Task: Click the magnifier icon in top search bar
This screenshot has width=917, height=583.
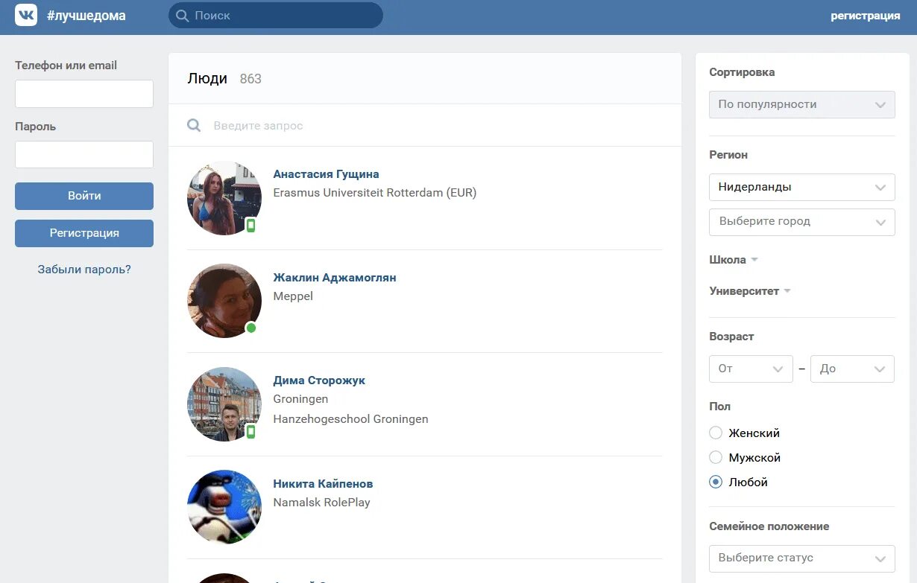Action: [183, 16]
